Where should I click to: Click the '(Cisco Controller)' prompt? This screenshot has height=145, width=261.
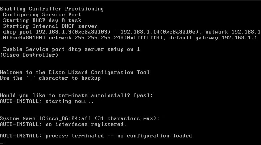point(29,55)
